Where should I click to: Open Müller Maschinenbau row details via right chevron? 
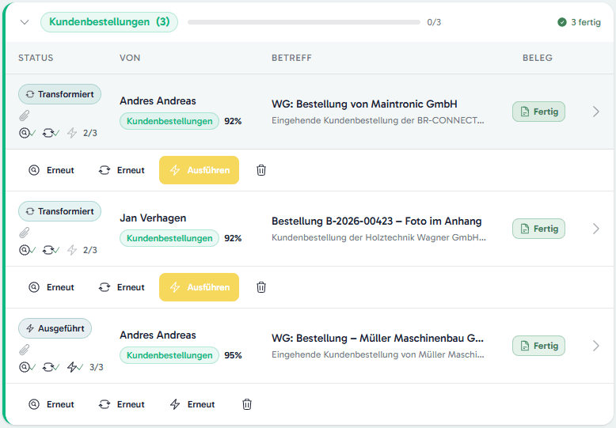(x=596, y=346)
